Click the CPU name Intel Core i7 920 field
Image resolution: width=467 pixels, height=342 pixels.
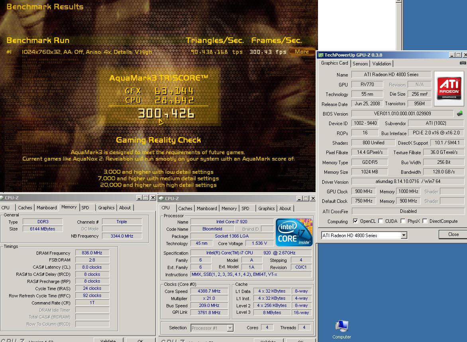[232, 222]
